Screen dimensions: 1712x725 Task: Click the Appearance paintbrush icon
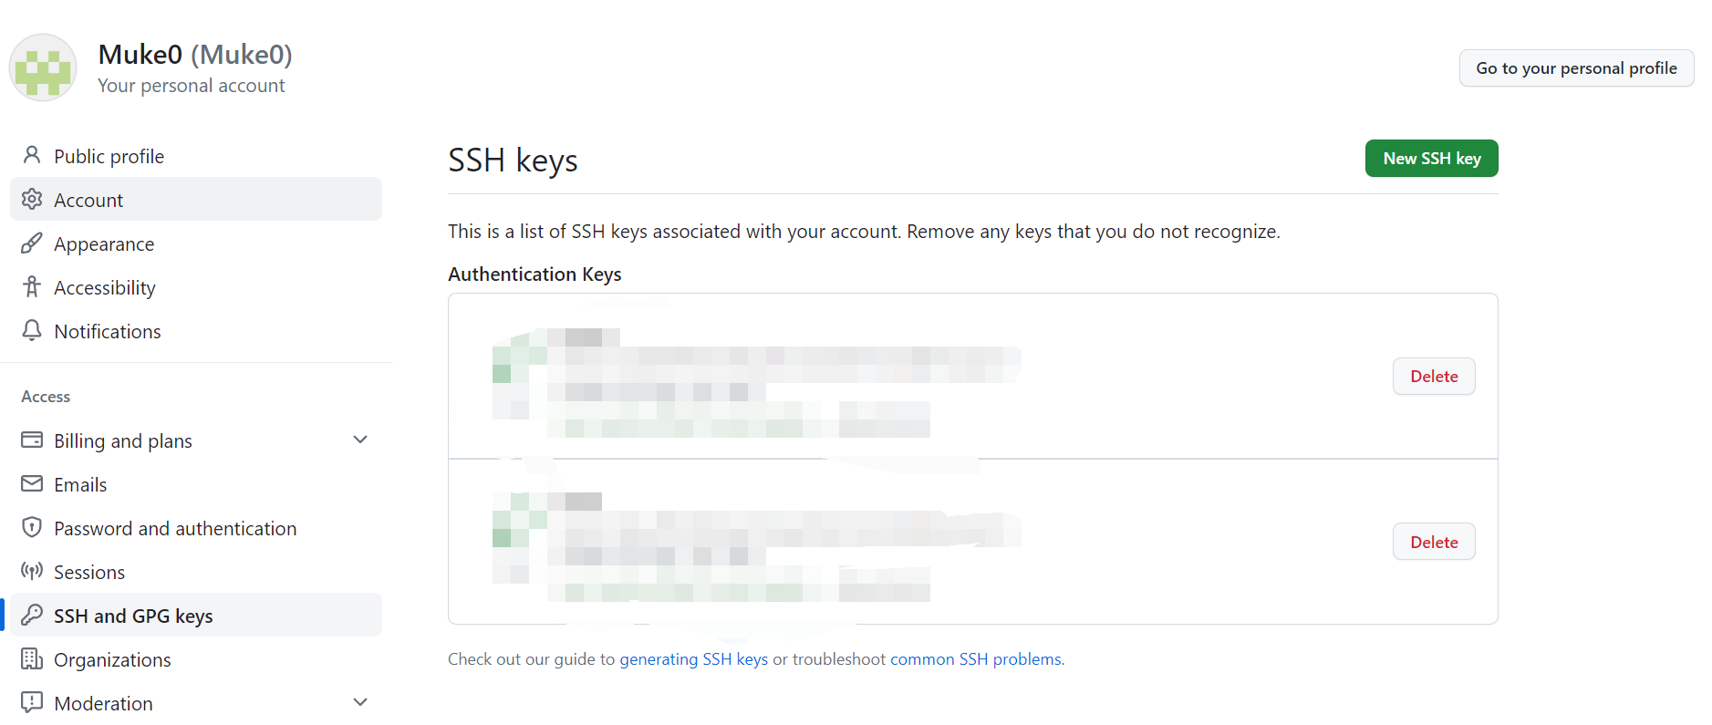click(x=32, y=243)
